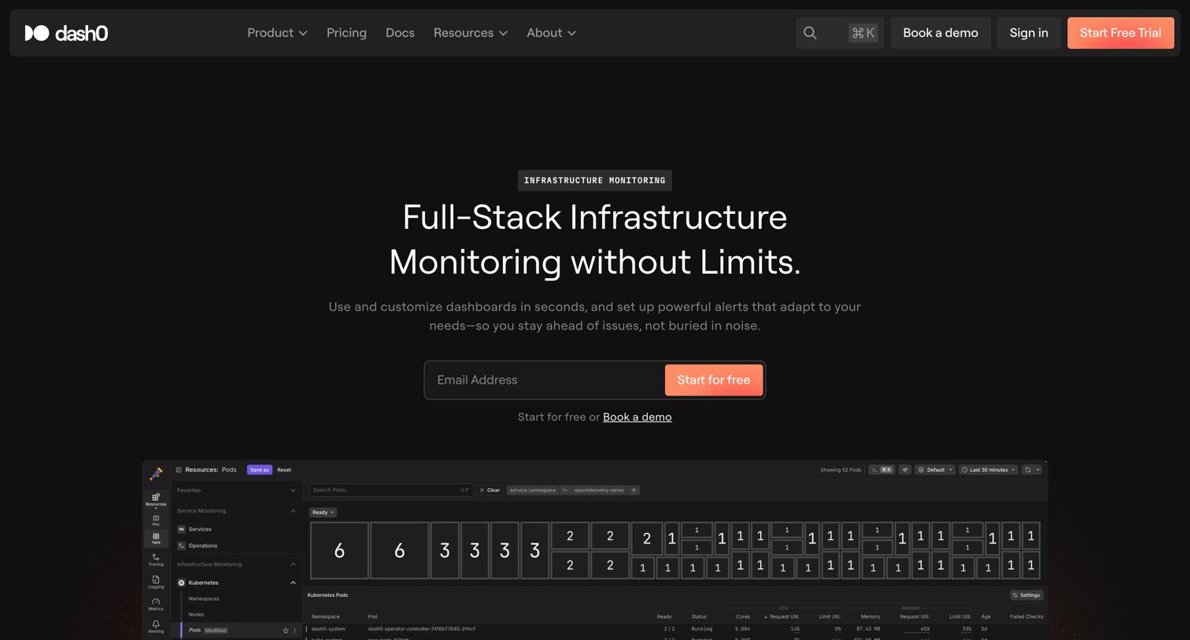Screen dimensions: 1190x640
Task: Follow the Book a demo link below the form
Action: pos(637,417)
